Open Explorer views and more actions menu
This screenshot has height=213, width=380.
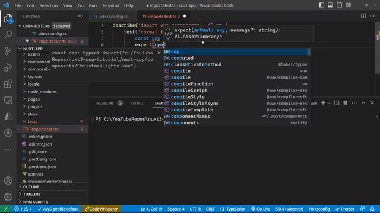click(x=81, y=16)
